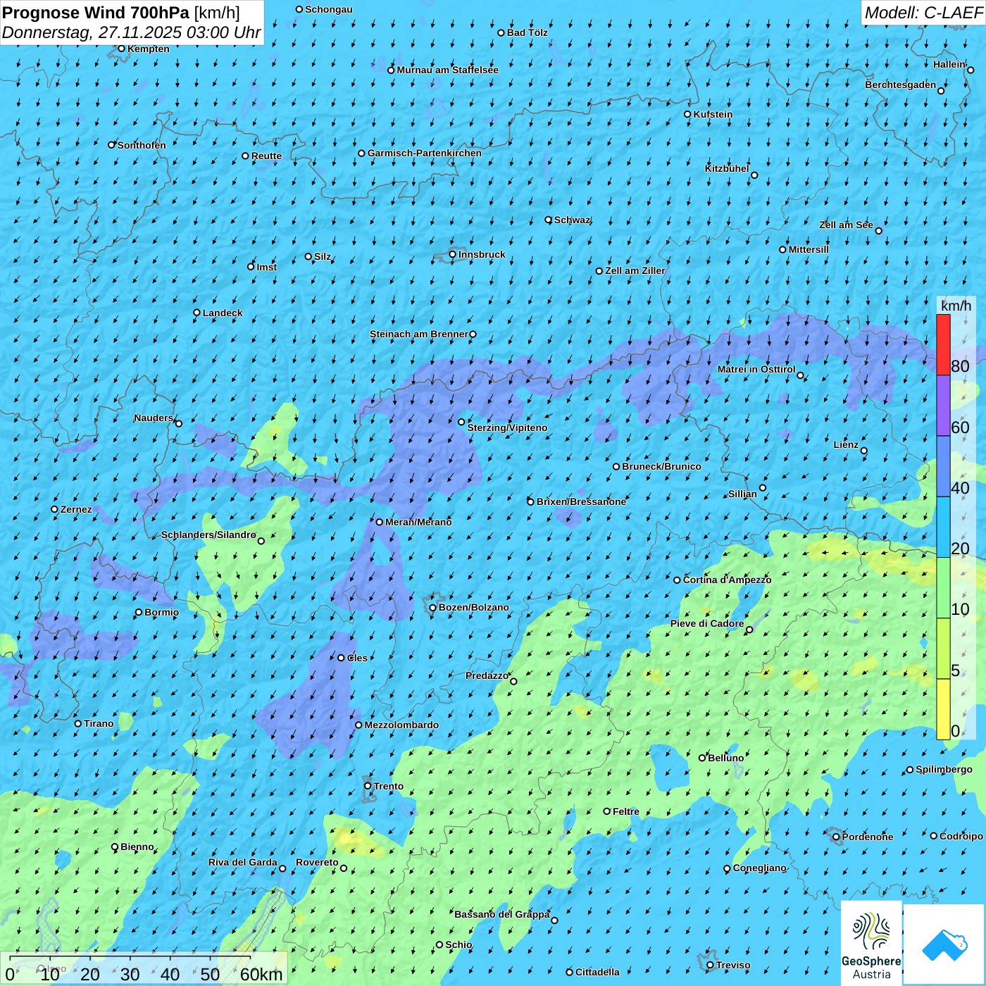The height and width of the screenshot is (986, 986).
Task: Select the red legend segment above 80 km/h
Action: tap(943, 344)
